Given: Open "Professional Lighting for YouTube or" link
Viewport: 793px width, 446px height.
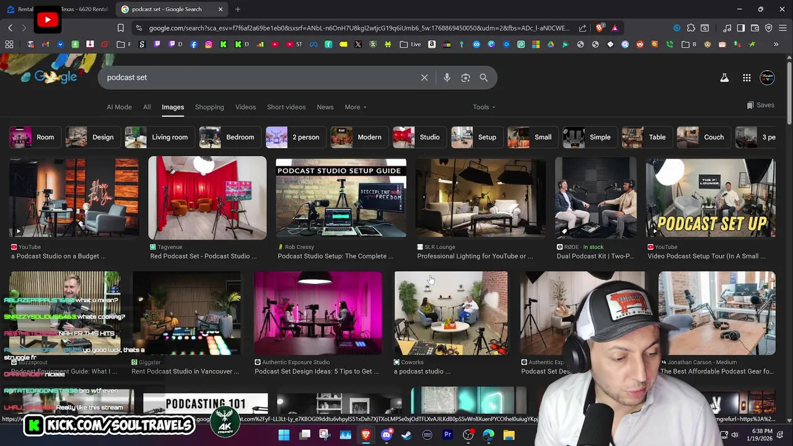Looking at the screenshot, I should (x=475, y=256).
